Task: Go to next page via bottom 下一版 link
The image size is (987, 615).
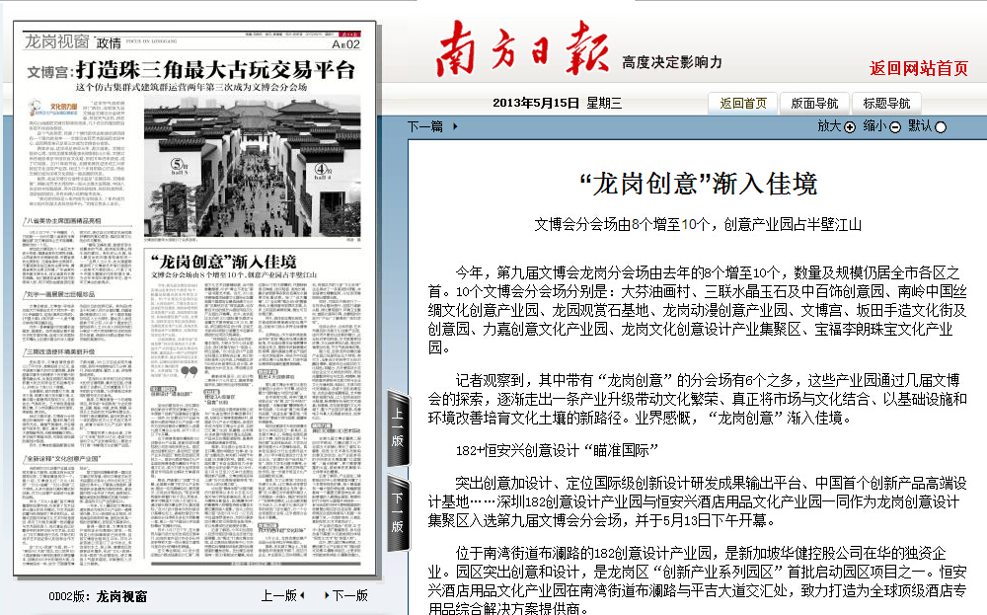Action: point(346,595)
